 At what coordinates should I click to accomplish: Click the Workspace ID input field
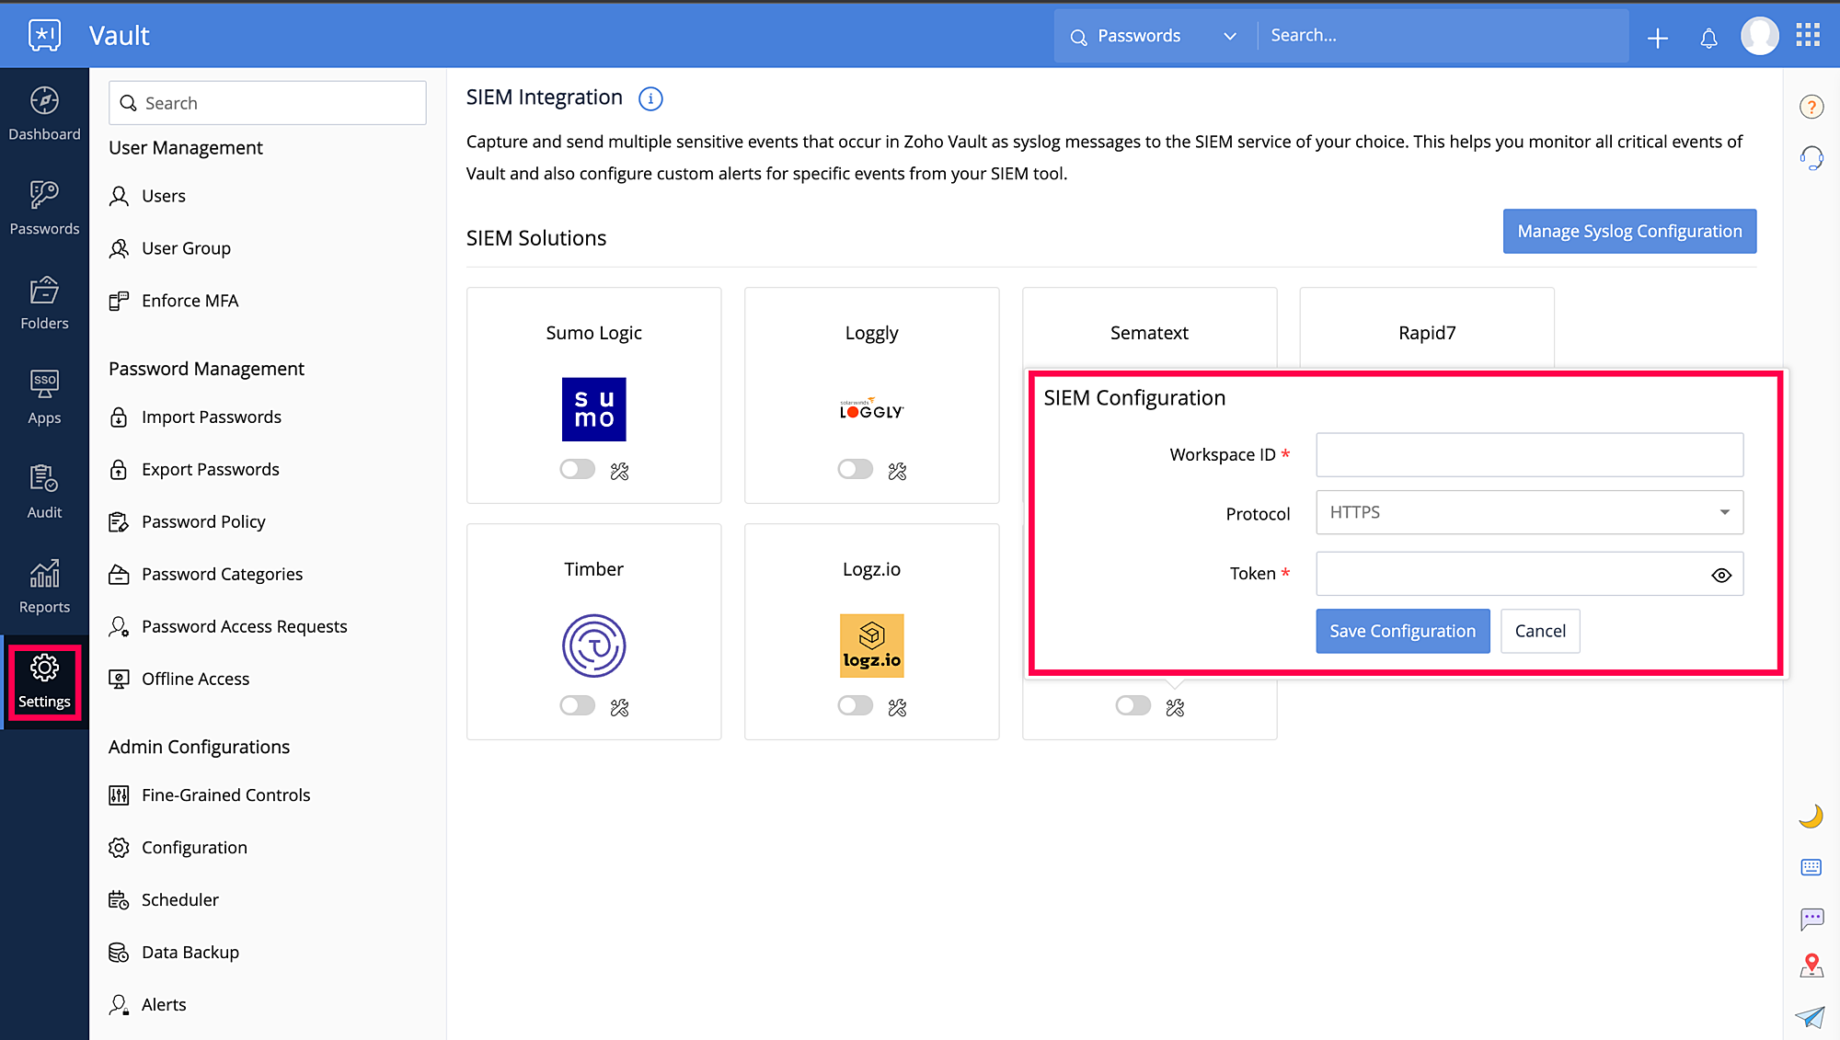[1529, 455]
